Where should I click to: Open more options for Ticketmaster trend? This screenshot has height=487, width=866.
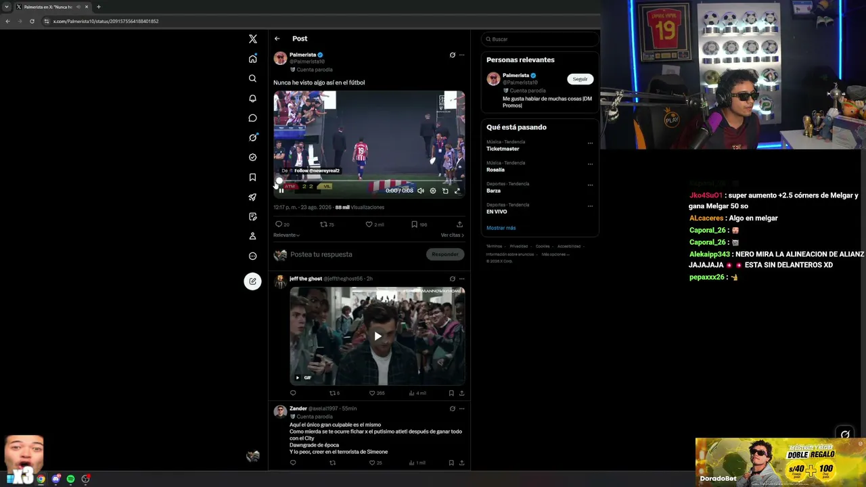(x=590, y=143)
